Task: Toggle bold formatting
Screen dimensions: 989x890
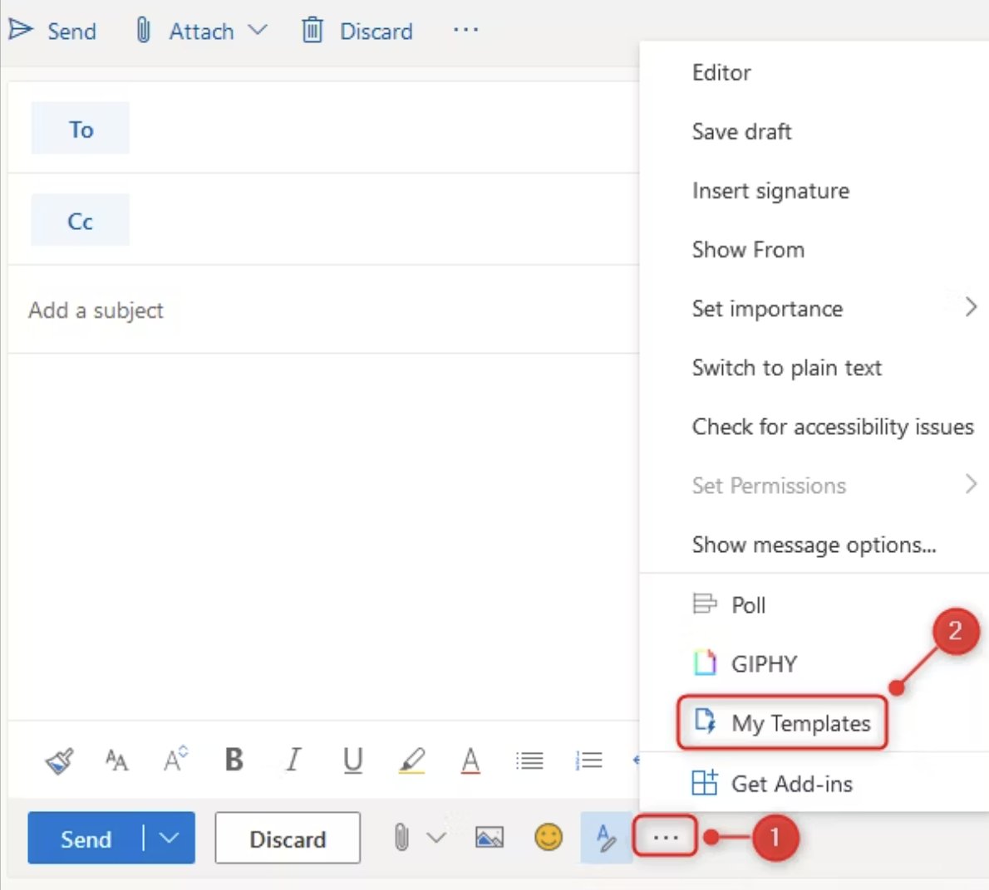Action: tap(234, 760)
